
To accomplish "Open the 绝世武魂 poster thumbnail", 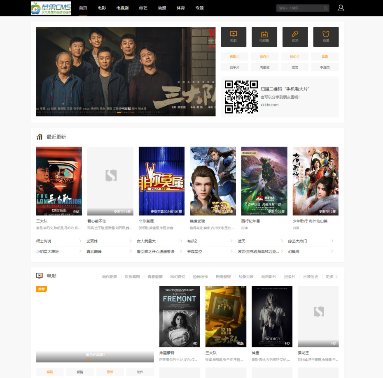I will coord(213,181).
